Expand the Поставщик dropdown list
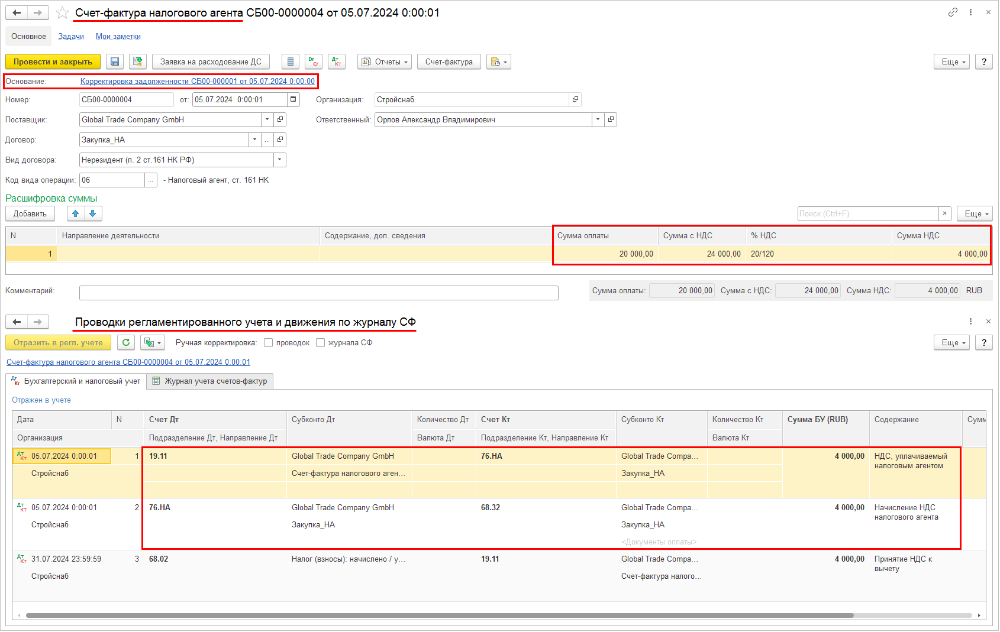This screenshot has height=632, width=1000. click(267, 119)
